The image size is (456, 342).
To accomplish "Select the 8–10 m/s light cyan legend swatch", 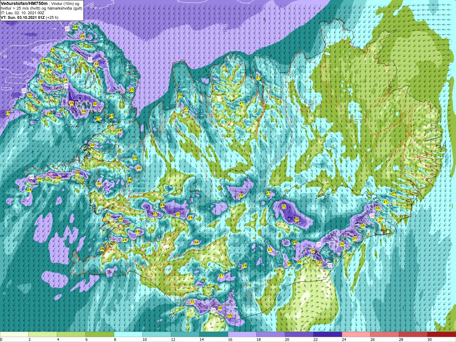I will 128,335.
